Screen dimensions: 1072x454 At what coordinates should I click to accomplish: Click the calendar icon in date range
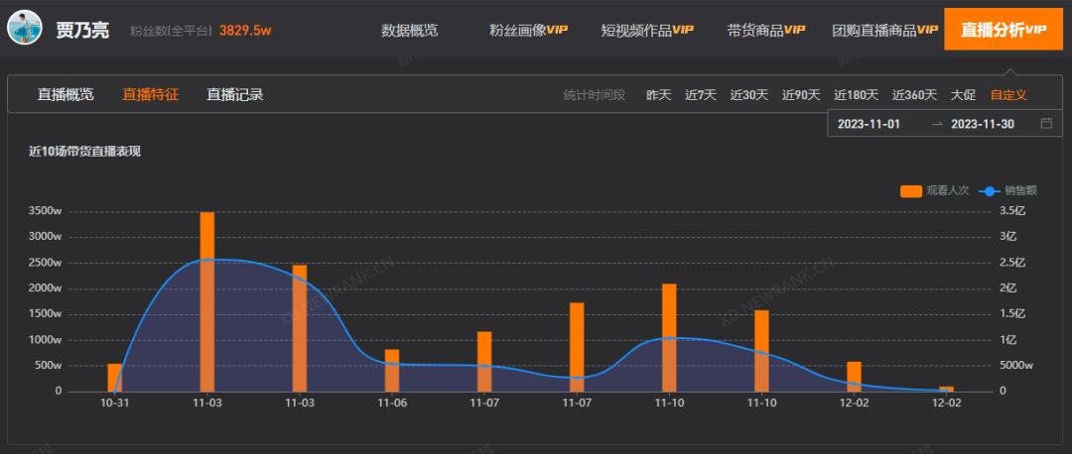coord(1046,124)
